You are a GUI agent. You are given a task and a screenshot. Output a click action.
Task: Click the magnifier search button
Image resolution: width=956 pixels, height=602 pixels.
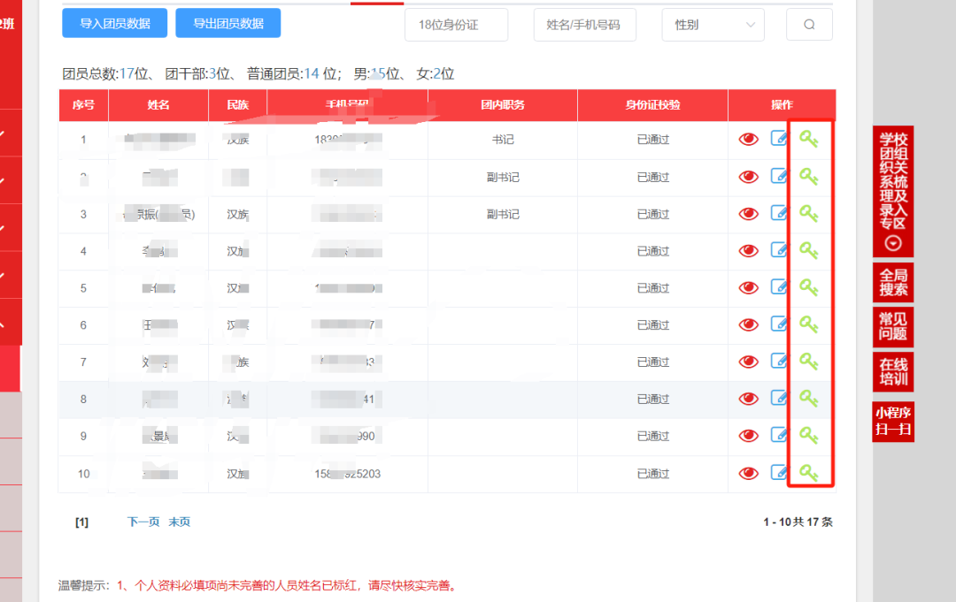click(x=809, y=25)
